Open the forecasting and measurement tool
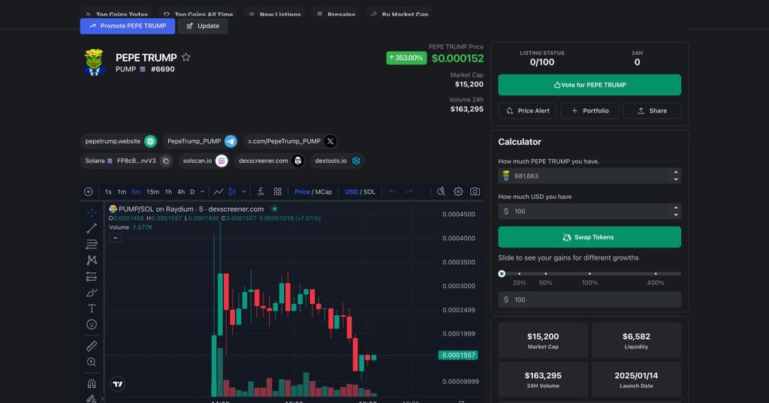769x403 pixels. tap(92, 276)
